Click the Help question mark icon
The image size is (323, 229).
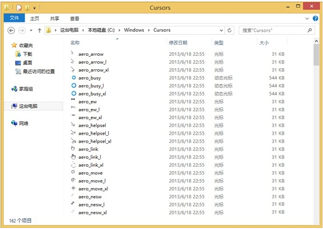click(x=315, y=19)
